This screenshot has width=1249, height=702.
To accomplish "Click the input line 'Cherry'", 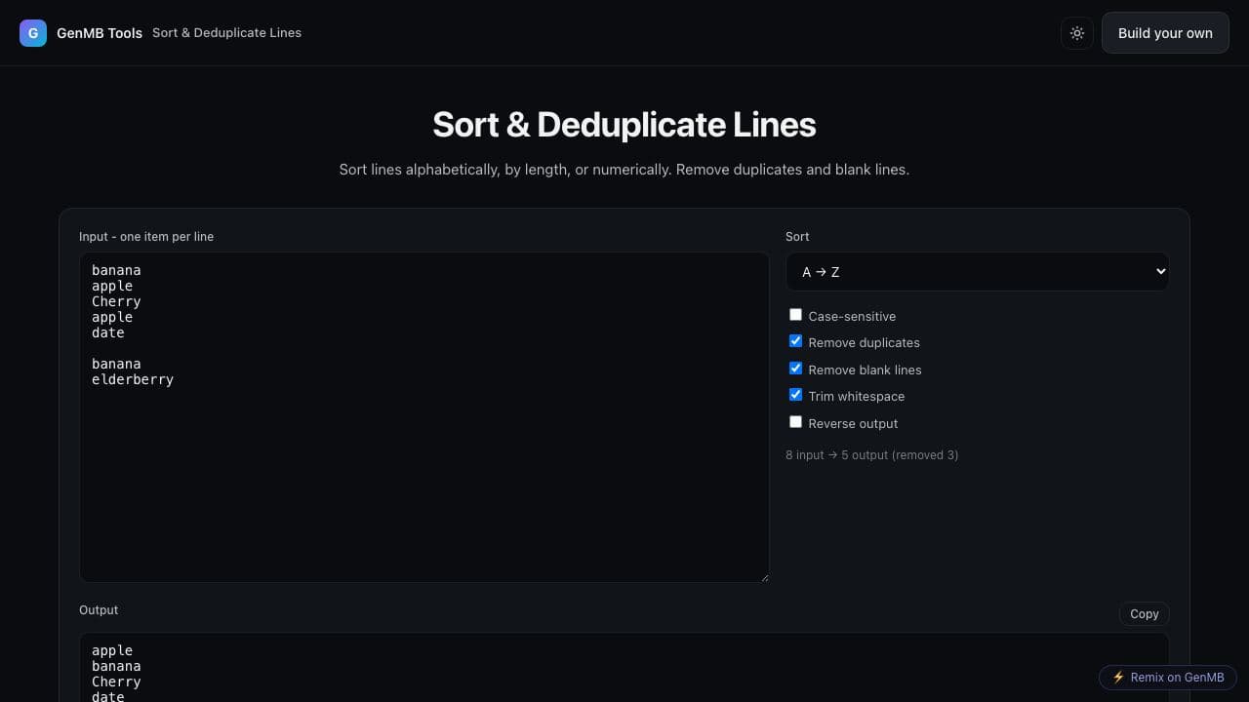I will coord(116,301).
